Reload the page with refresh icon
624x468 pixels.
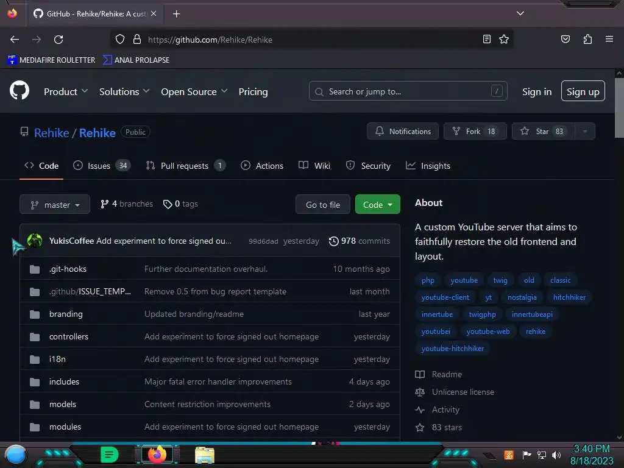coord(58,40)
